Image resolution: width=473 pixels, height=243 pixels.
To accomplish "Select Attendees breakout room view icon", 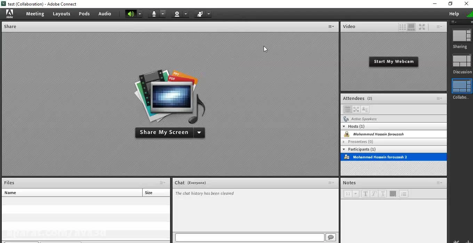I will tap(356, 109).
